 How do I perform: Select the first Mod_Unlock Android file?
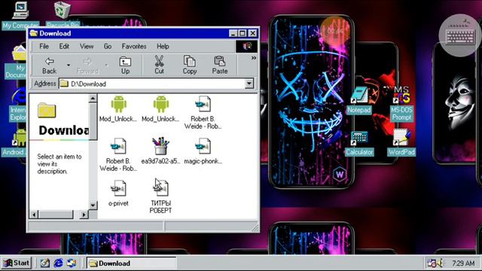point(118,108)
